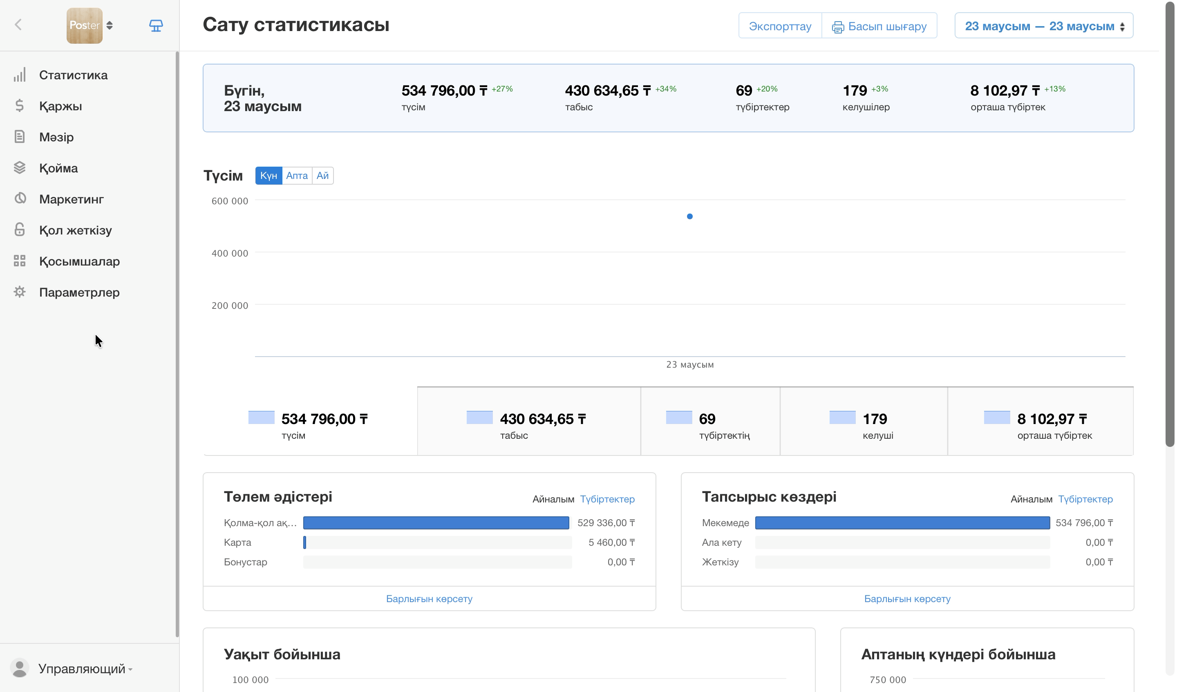This screenshot has width=1177, height=692.
Task: Click the 430 634,65 ₸ profit summary value
Action: click(609, 91)
